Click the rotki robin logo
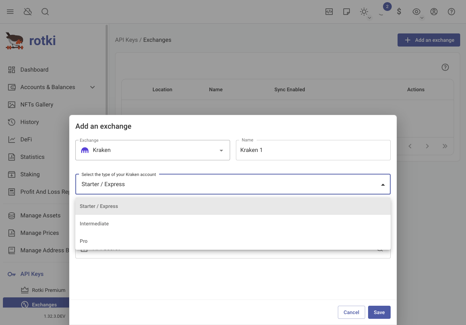This screenshot has width=466, height=325. [x=15, y=40]
